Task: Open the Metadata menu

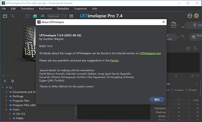Action: 63,9
